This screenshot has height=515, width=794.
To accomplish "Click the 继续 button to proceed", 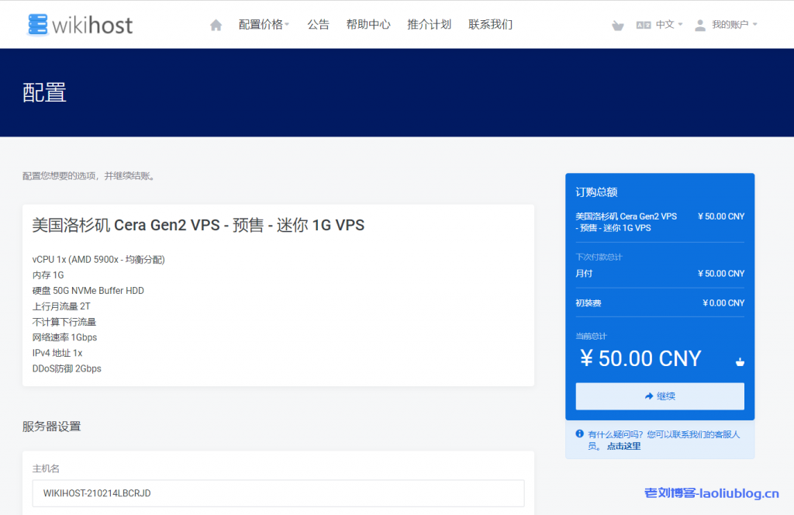I will (660, 396).
